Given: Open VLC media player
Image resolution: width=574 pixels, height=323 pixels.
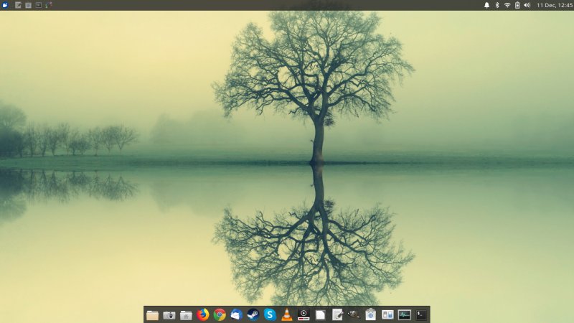Looking at the screenshot, I should tap(286, 314).
